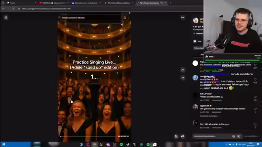
Task: Open the white Notion-style taskbar icon
Action: pos(155,144)
